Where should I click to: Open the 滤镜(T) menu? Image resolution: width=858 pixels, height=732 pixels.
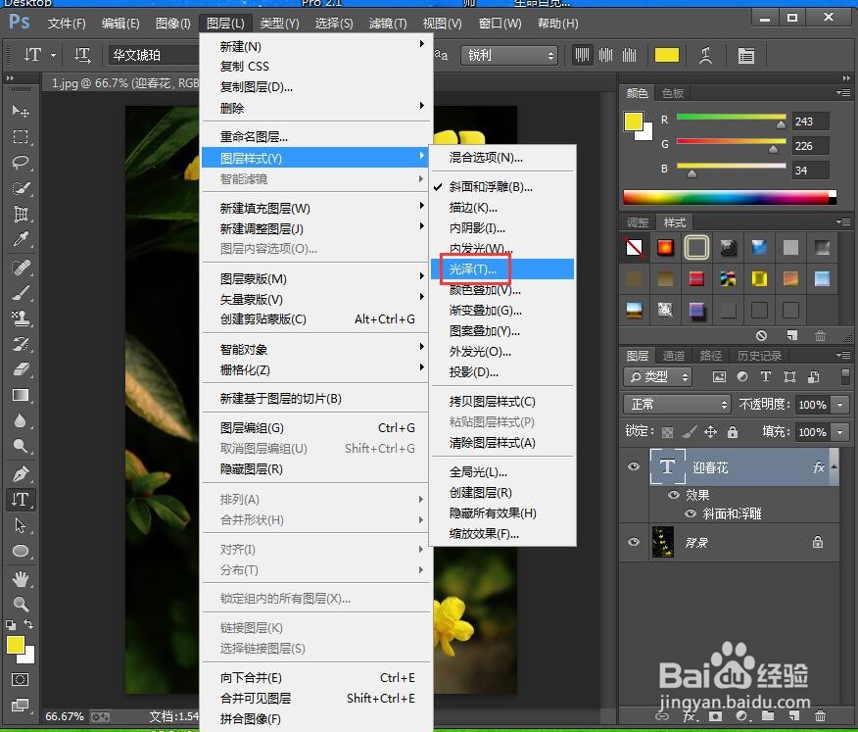388,23
